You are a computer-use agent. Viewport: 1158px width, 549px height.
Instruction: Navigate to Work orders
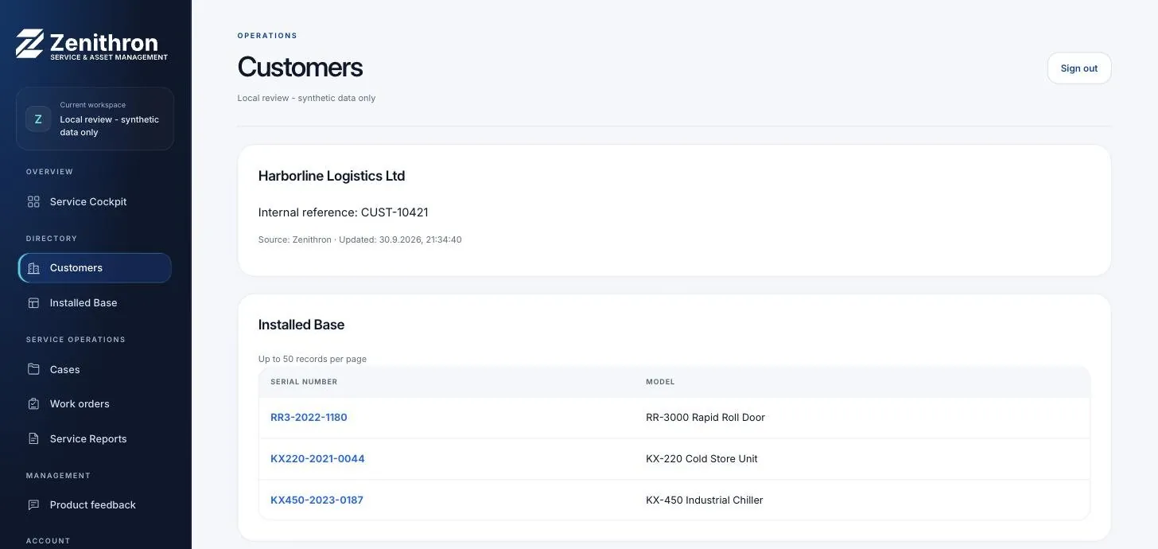click(95, 404)
